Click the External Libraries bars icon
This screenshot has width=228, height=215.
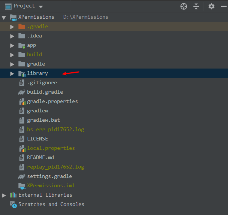click(13, 195)
